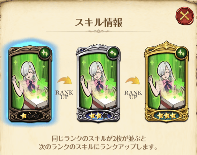Click the three gold stars on gold card

pos(167,115)
